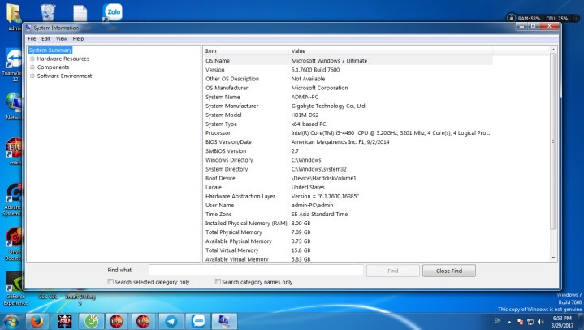Click the round button after CPU: 25% in widget
This screenshot has width=584, height=330.
pyautogui.click(x=576, y=18)
